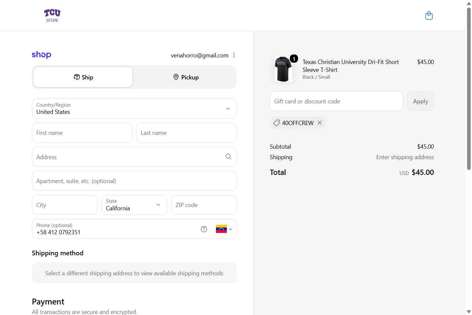Click the City input field
The height and width of the screenshot is (315, 472).
(65, 205)
